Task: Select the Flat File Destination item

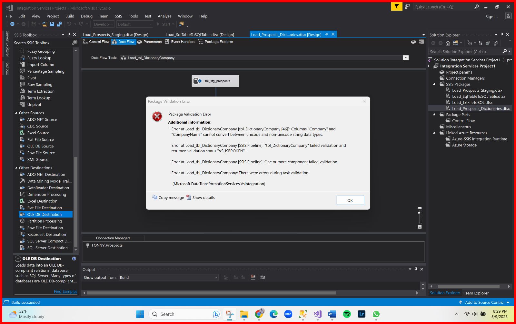Action: [x=45, y=208]
